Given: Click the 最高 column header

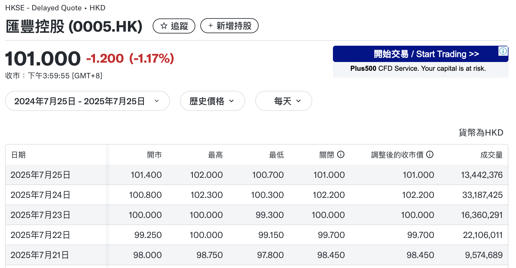Looking at the screenshot, I should (x=215, y=155).
